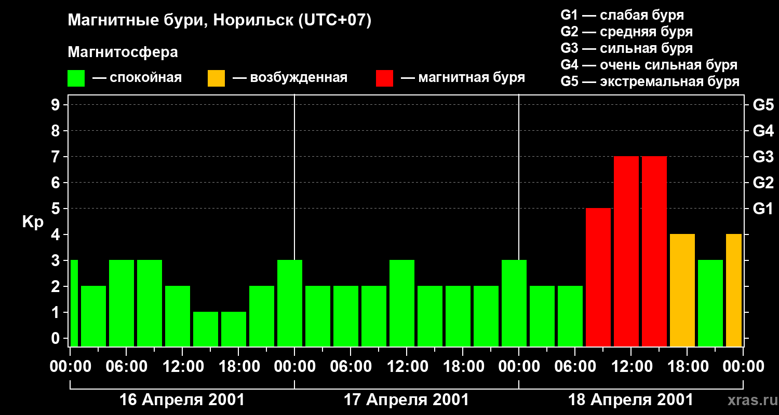This screenshot has width=779, height=415.
Task: Click the red Kp 7 bar above 12:00 on 18 April
Action: tap(626, 251)
